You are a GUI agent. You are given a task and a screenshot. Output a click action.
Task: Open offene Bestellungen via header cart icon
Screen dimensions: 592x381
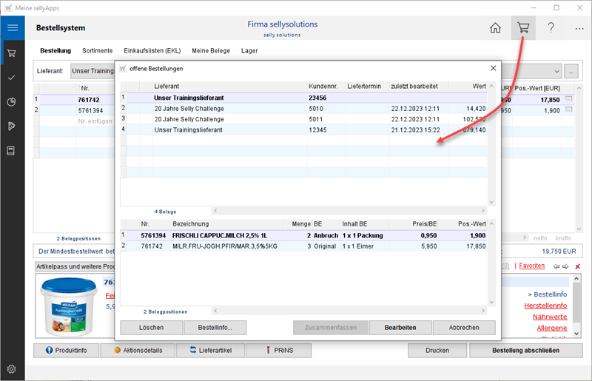pyautogui.click(x=524, y=28)
